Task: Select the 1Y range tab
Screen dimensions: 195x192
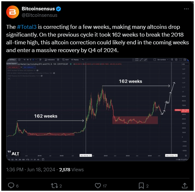Action: (x=32, y=160)
